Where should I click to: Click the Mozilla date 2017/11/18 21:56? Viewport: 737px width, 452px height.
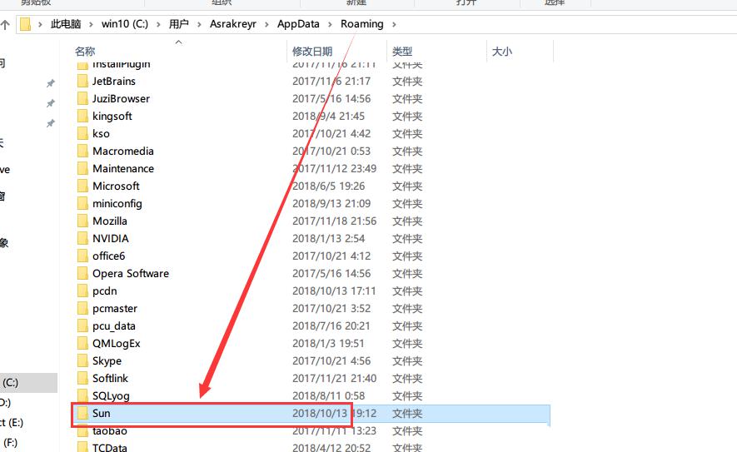pos(334,221)
